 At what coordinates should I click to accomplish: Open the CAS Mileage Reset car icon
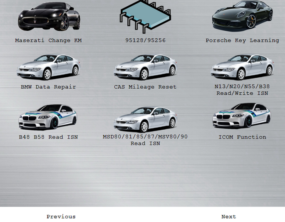[x=145, y=67]
